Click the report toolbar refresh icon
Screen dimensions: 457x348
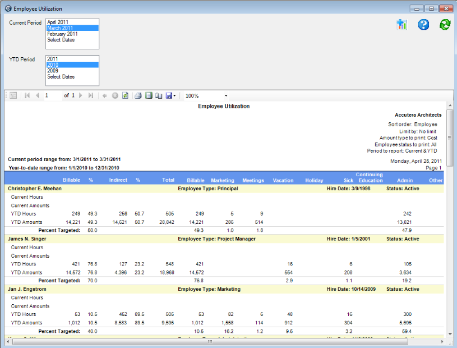pos(125,95)
